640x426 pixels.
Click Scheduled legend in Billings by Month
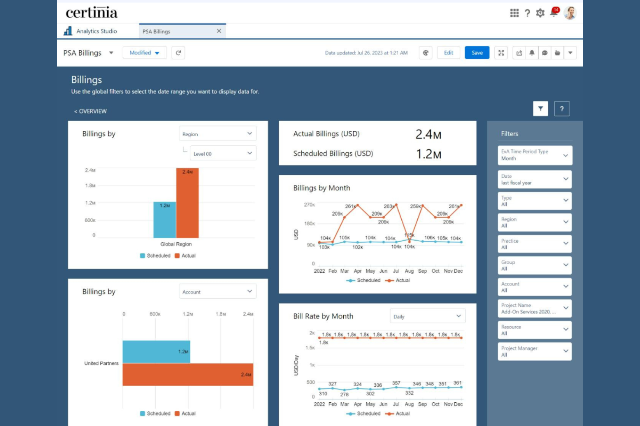tap(363, 280)
